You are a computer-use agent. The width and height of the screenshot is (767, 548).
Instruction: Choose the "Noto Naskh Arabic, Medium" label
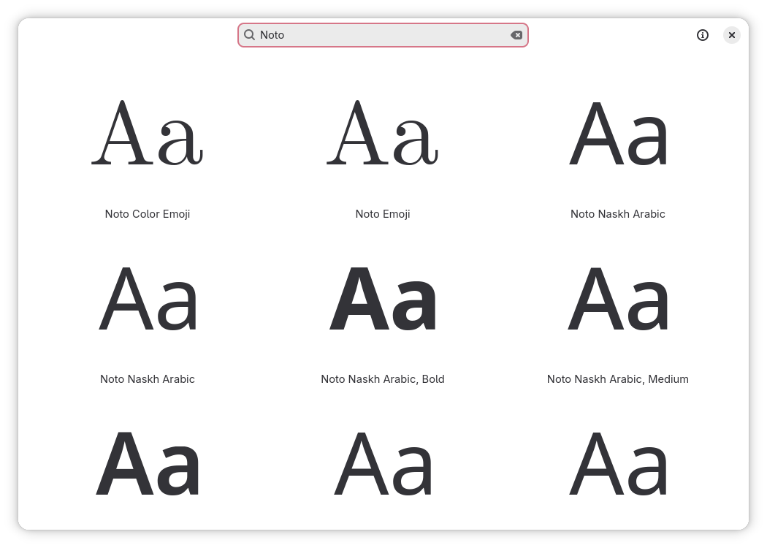[618, 379]
